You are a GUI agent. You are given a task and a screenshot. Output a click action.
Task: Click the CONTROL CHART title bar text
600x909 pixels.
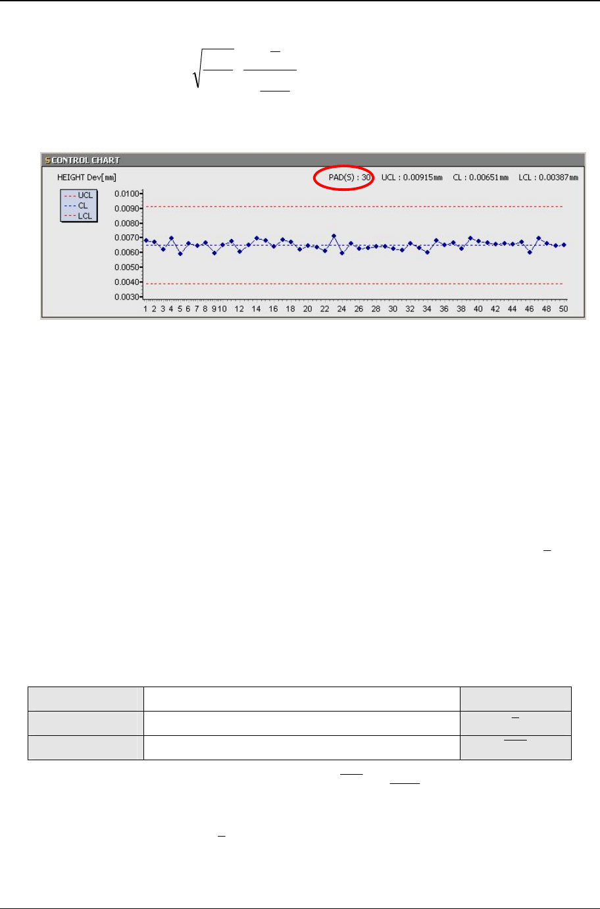pos(86,160)
